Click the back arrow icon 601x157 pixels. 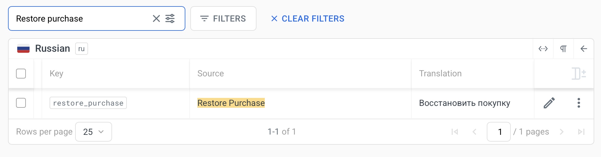pos(584,49)
